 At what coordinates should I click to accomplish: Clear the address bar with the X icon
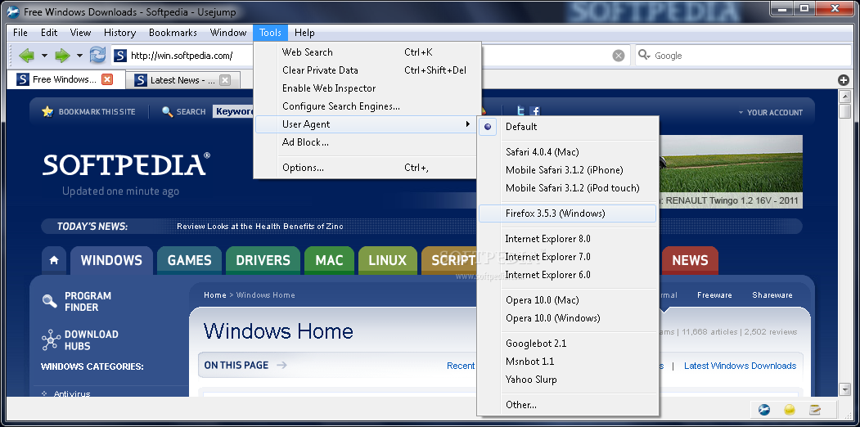618,56
